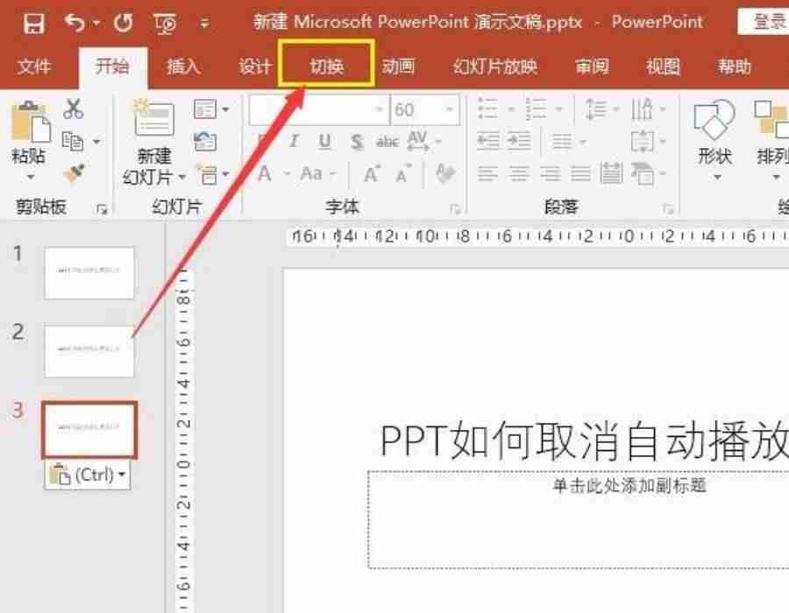Screen dimensions: 789x613
Task: Open the 设计 tab
Action: coord(254,67)
